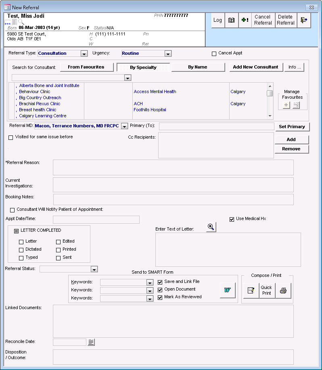
Task: Click into the Appt Date/Time field
Action: pos(96,219)
